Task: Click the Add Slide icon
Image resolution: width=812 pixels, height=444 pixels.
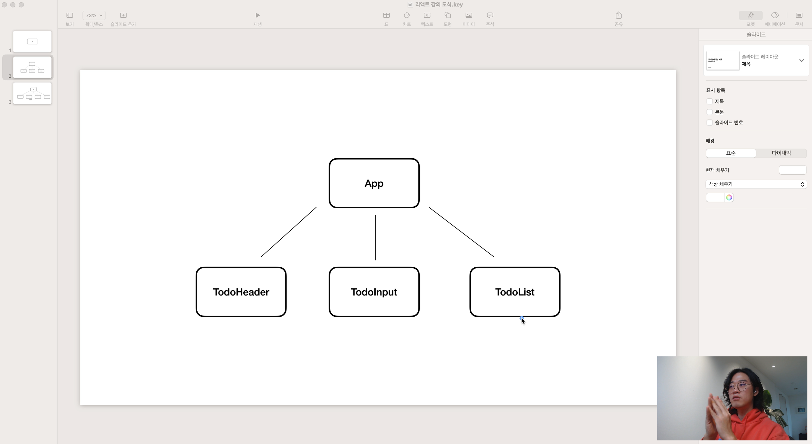Action: click(123, 15)
